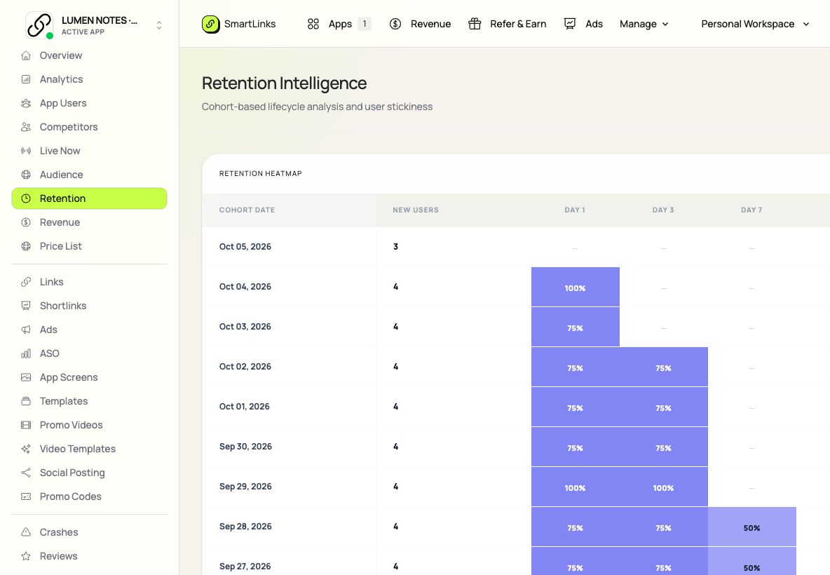The height and width of the screenshot is (575, 830).
Task: Click the Shortlinks icon
Action: click(x=26, y=306)
